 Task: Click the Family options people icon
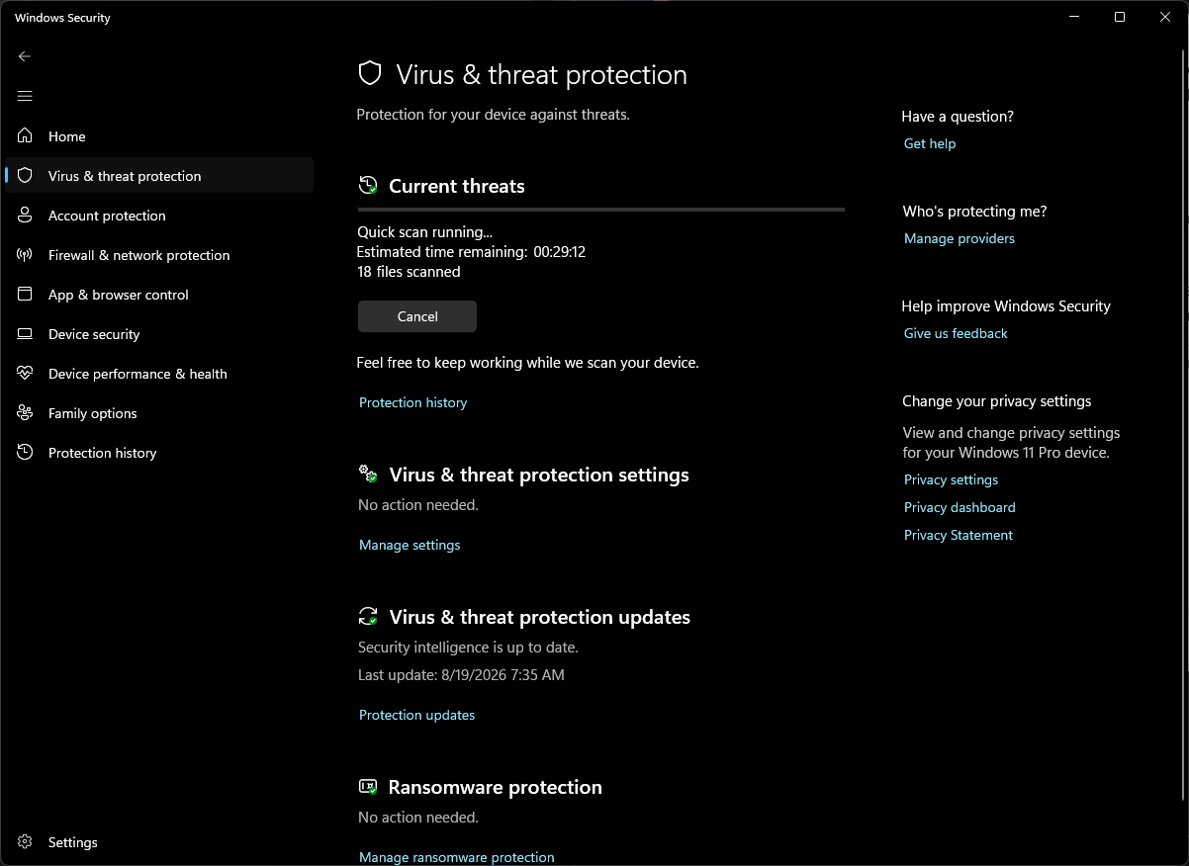click(x=26, y=412)
